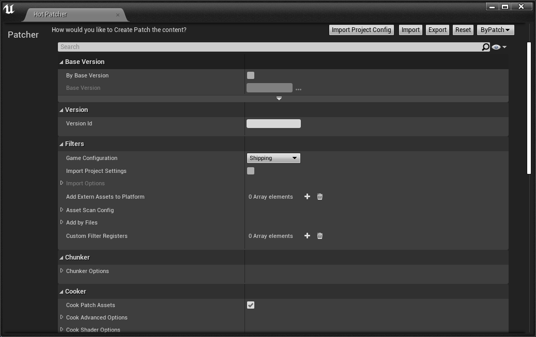Add element to Custom Filter Registers
This screenshot has width=536, height=337.
pos(307,236)
